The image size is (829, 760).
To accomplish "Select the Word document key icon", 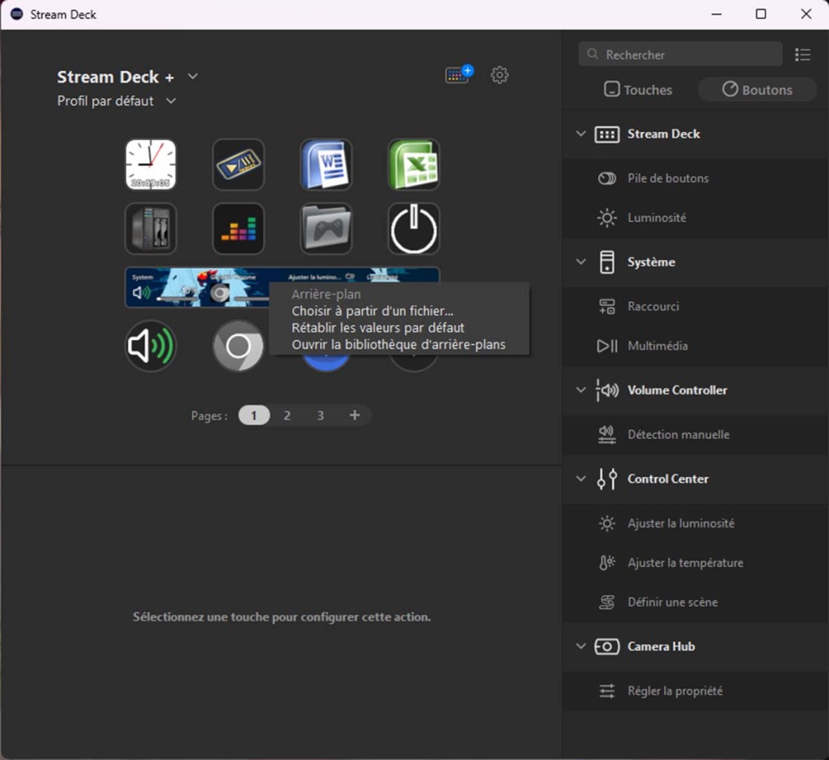I will coord(325,164).
